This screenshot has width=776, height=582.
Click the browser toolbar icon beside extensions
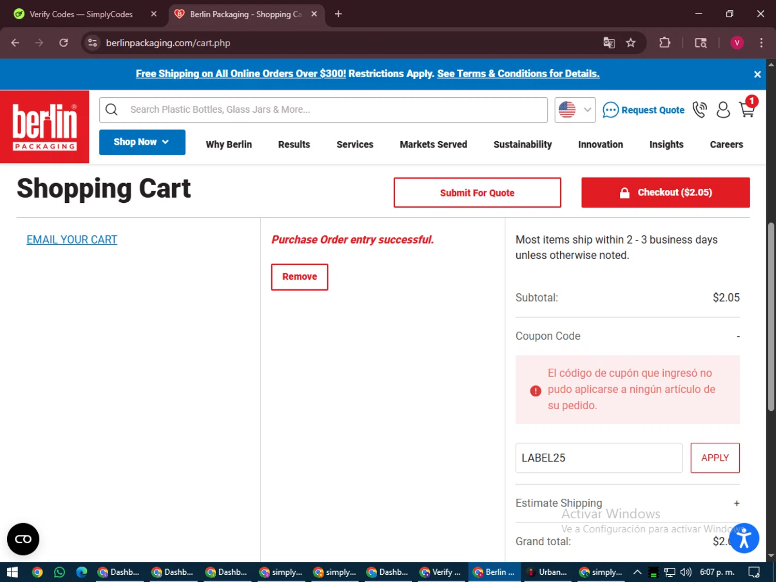click(x=700, y=43)
